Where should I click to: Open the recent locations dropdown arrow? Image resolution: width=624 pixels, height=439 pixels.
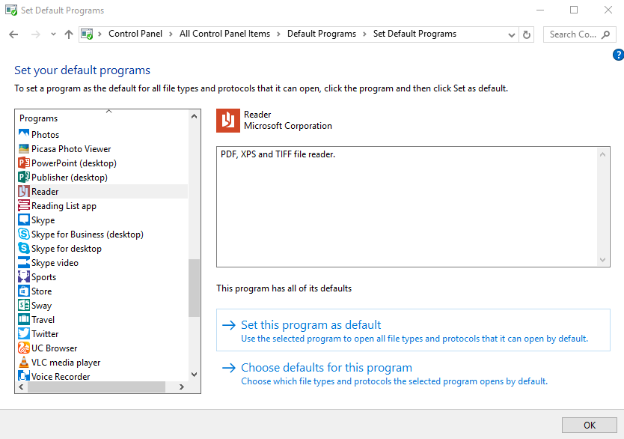[53, 34]
